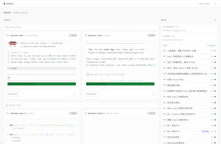
Task: Open task 190 about notification config entry
Action: (189, 74)
